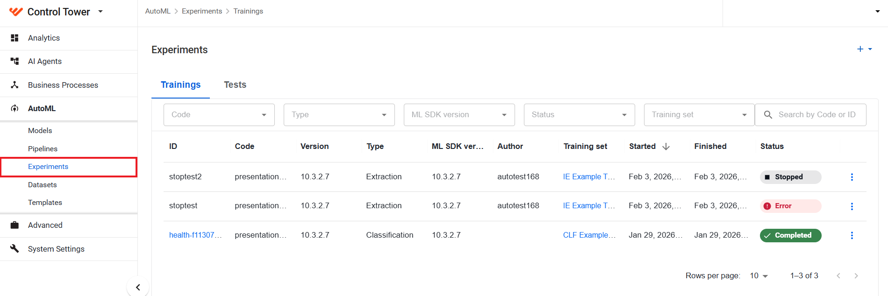Open Business Processes in the sidebar
This screenshot has height=296, width=888.
tap(69, 85)
